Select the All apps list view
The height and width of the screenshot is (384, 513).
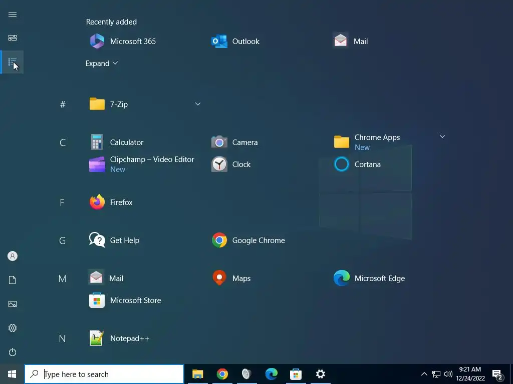click(13, 61)
